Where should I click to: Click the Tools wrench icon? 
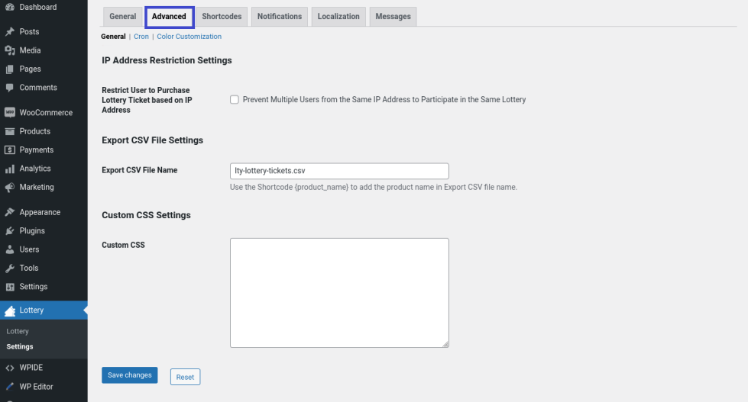click(x=10, y=269)
